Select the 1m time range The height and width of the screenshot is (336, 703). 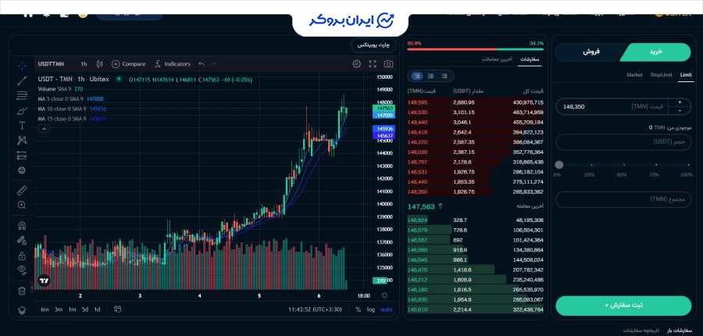[72, 309]
